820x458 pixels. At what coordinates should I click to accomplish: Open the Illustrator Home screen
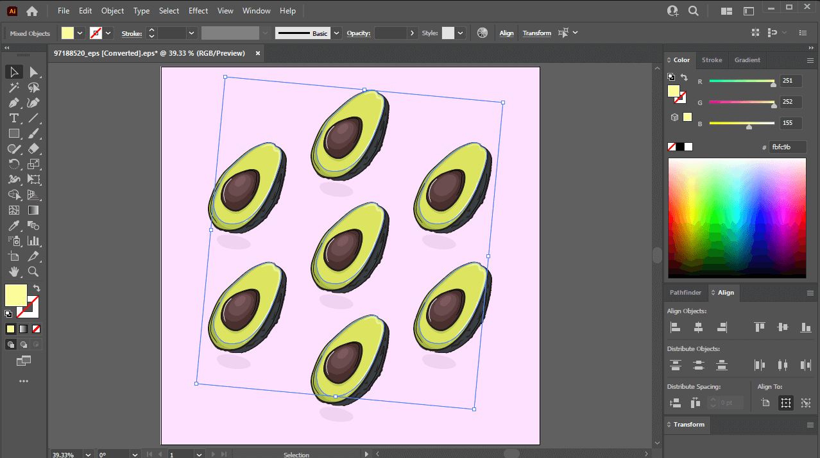pos(32,11)
